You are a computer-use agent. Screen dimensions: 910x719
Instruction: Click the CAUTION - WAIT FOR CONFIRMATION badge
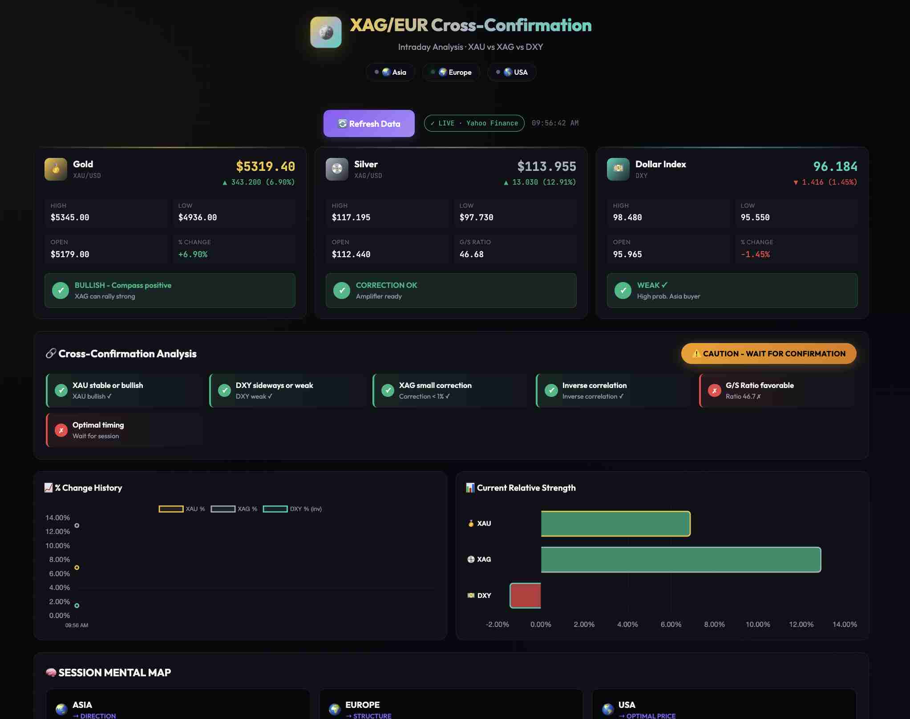coord(768,354)
